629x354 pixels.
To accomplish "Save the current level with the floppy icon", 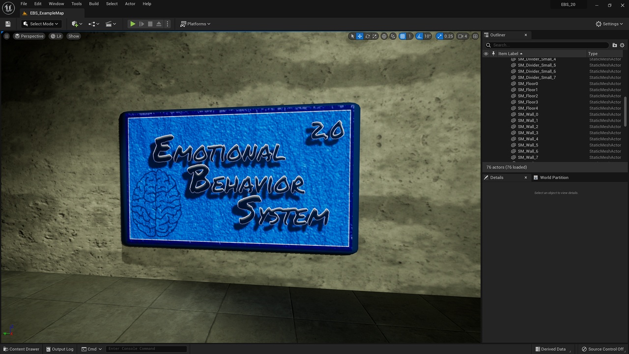I will click(x=8, y=24).
